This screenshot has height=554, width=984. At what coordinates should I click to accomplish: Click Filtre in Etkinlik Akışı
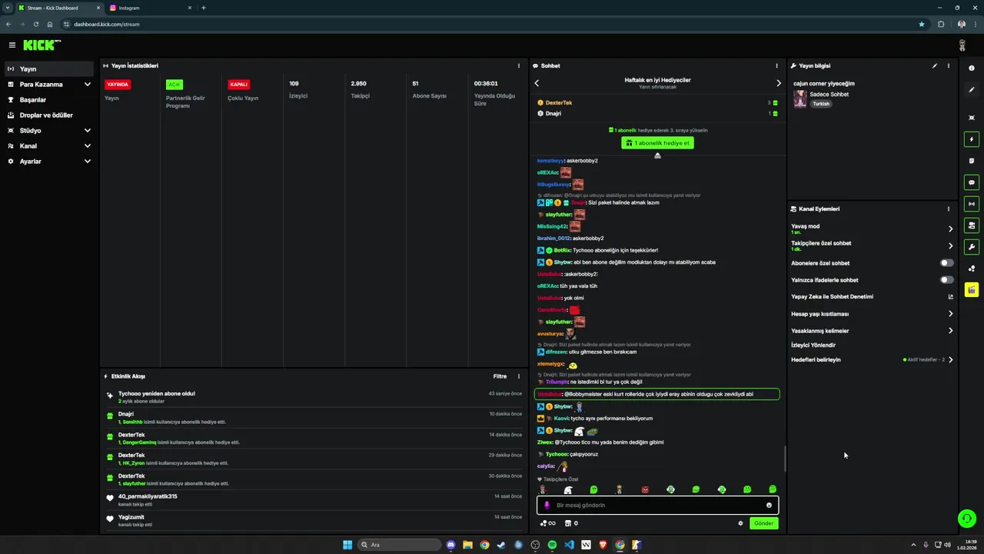(x=500, y=376)
